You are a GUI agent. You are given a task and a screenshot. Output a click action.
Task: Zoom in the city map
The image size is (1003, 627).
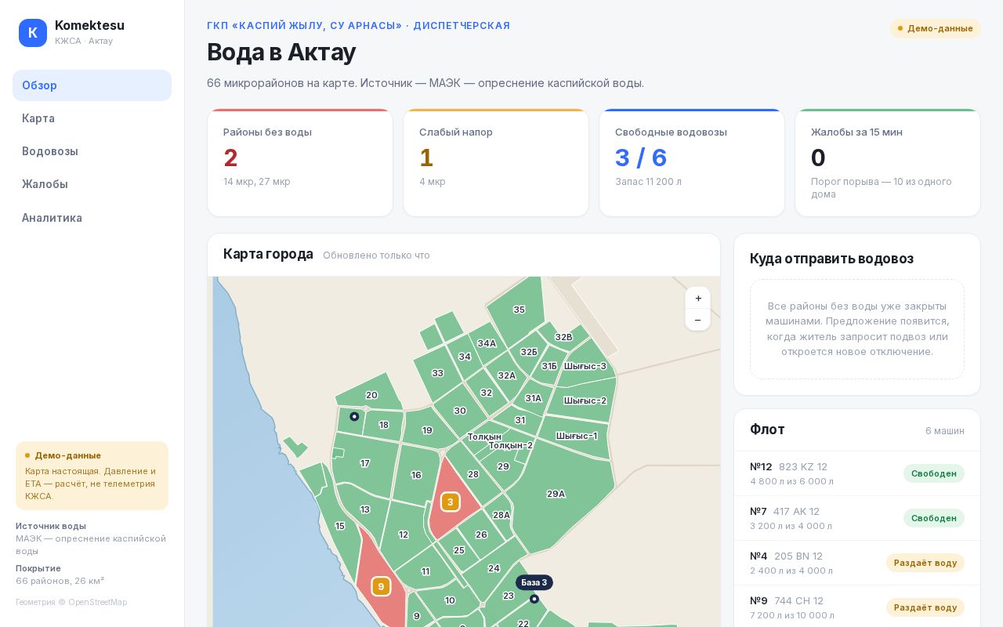point(697,298)
